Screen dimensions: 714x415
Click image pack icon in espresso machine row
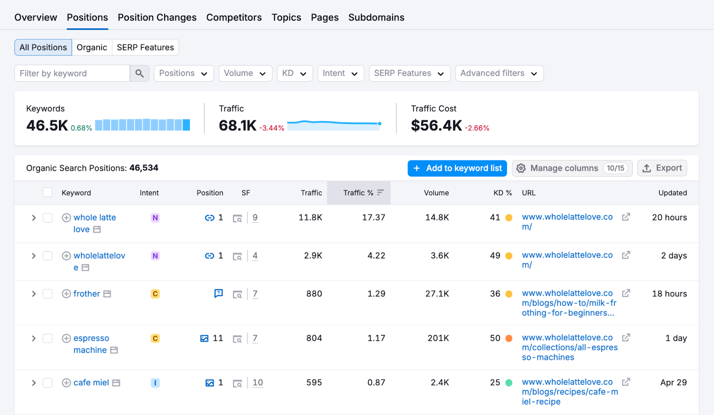coord(204,338)
